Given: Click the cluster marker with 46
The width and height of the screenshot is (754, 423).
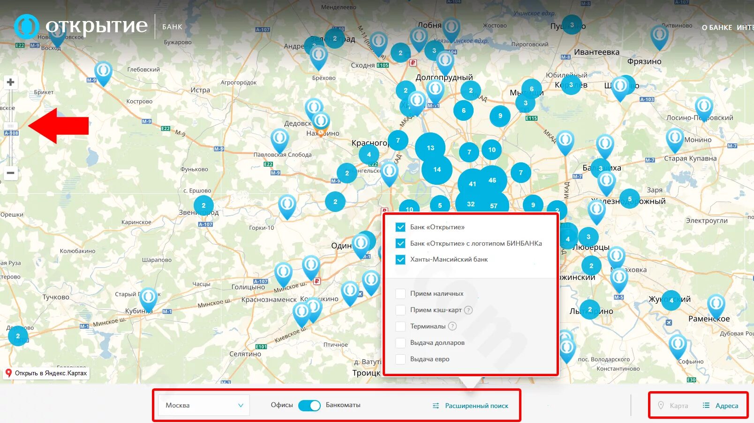Looking at the screenshot, I should pyautogui.click(x=492, y=180).
